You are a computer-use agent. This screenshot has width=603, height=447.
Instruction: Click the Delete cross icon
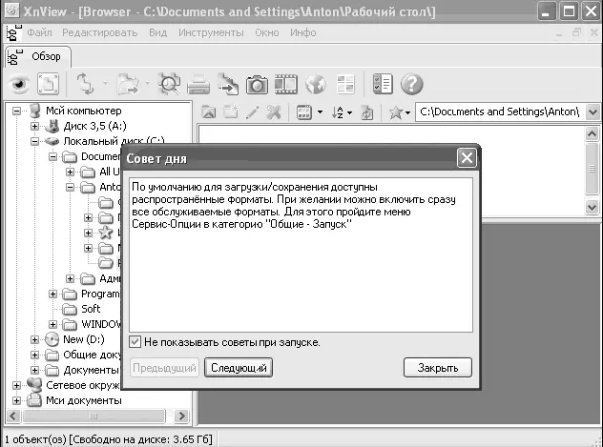coord(274,112)
